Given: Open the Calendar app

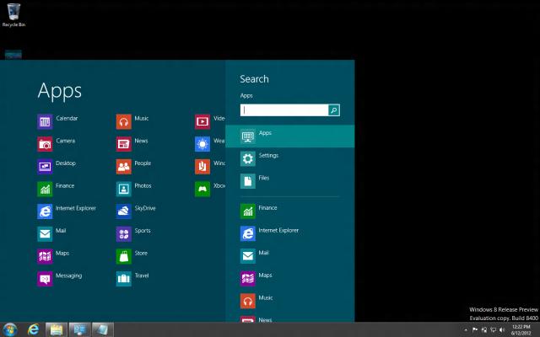Looking at the screenshot, I should [x=57, y=121].
